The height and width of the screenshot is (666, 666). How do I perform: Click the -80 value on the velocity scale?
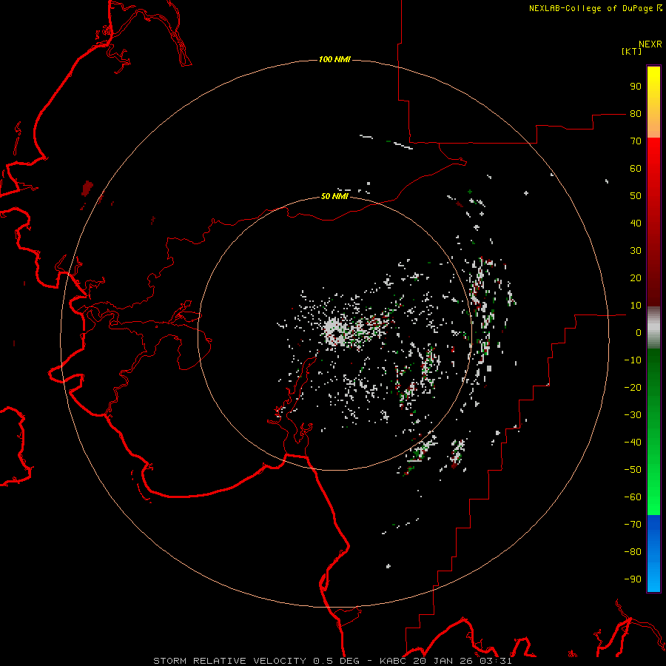[633, 552]
